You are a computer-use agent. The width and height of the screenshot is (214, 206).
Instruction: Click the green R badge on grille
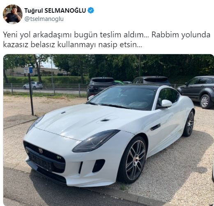pyautogui.click(x=59, y=157)
